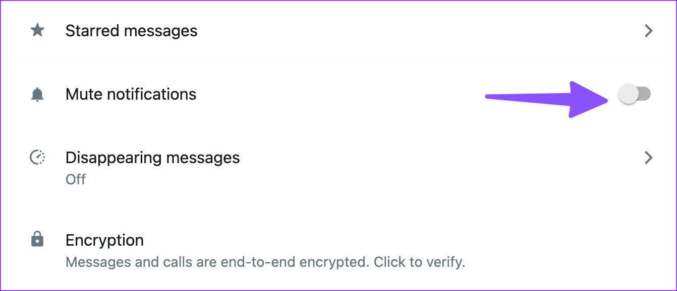Screen dimensions: 677x291
Task: Click the "Off" status under Disappearing messages
Action: click(76, 179)
